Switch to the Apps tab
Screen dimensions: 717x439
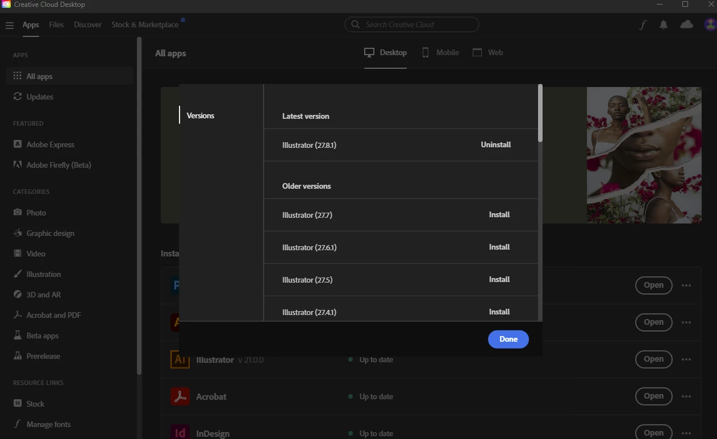(31, 24)
